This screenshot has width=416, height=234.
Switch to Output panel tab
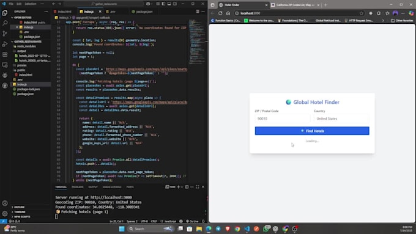[x=93, y=187]
